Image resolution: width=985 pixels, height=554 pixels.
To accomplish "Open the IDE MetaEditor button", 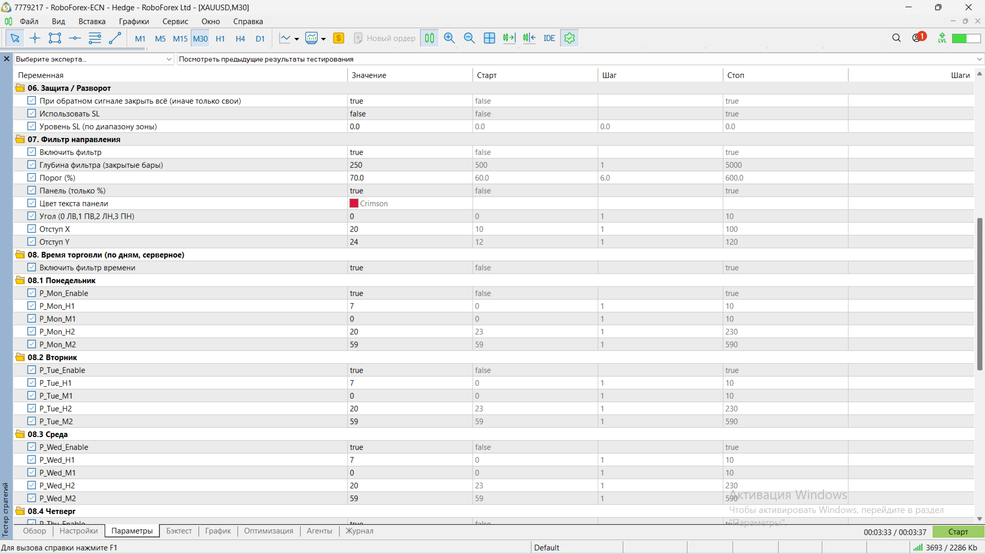I will 549,38.
